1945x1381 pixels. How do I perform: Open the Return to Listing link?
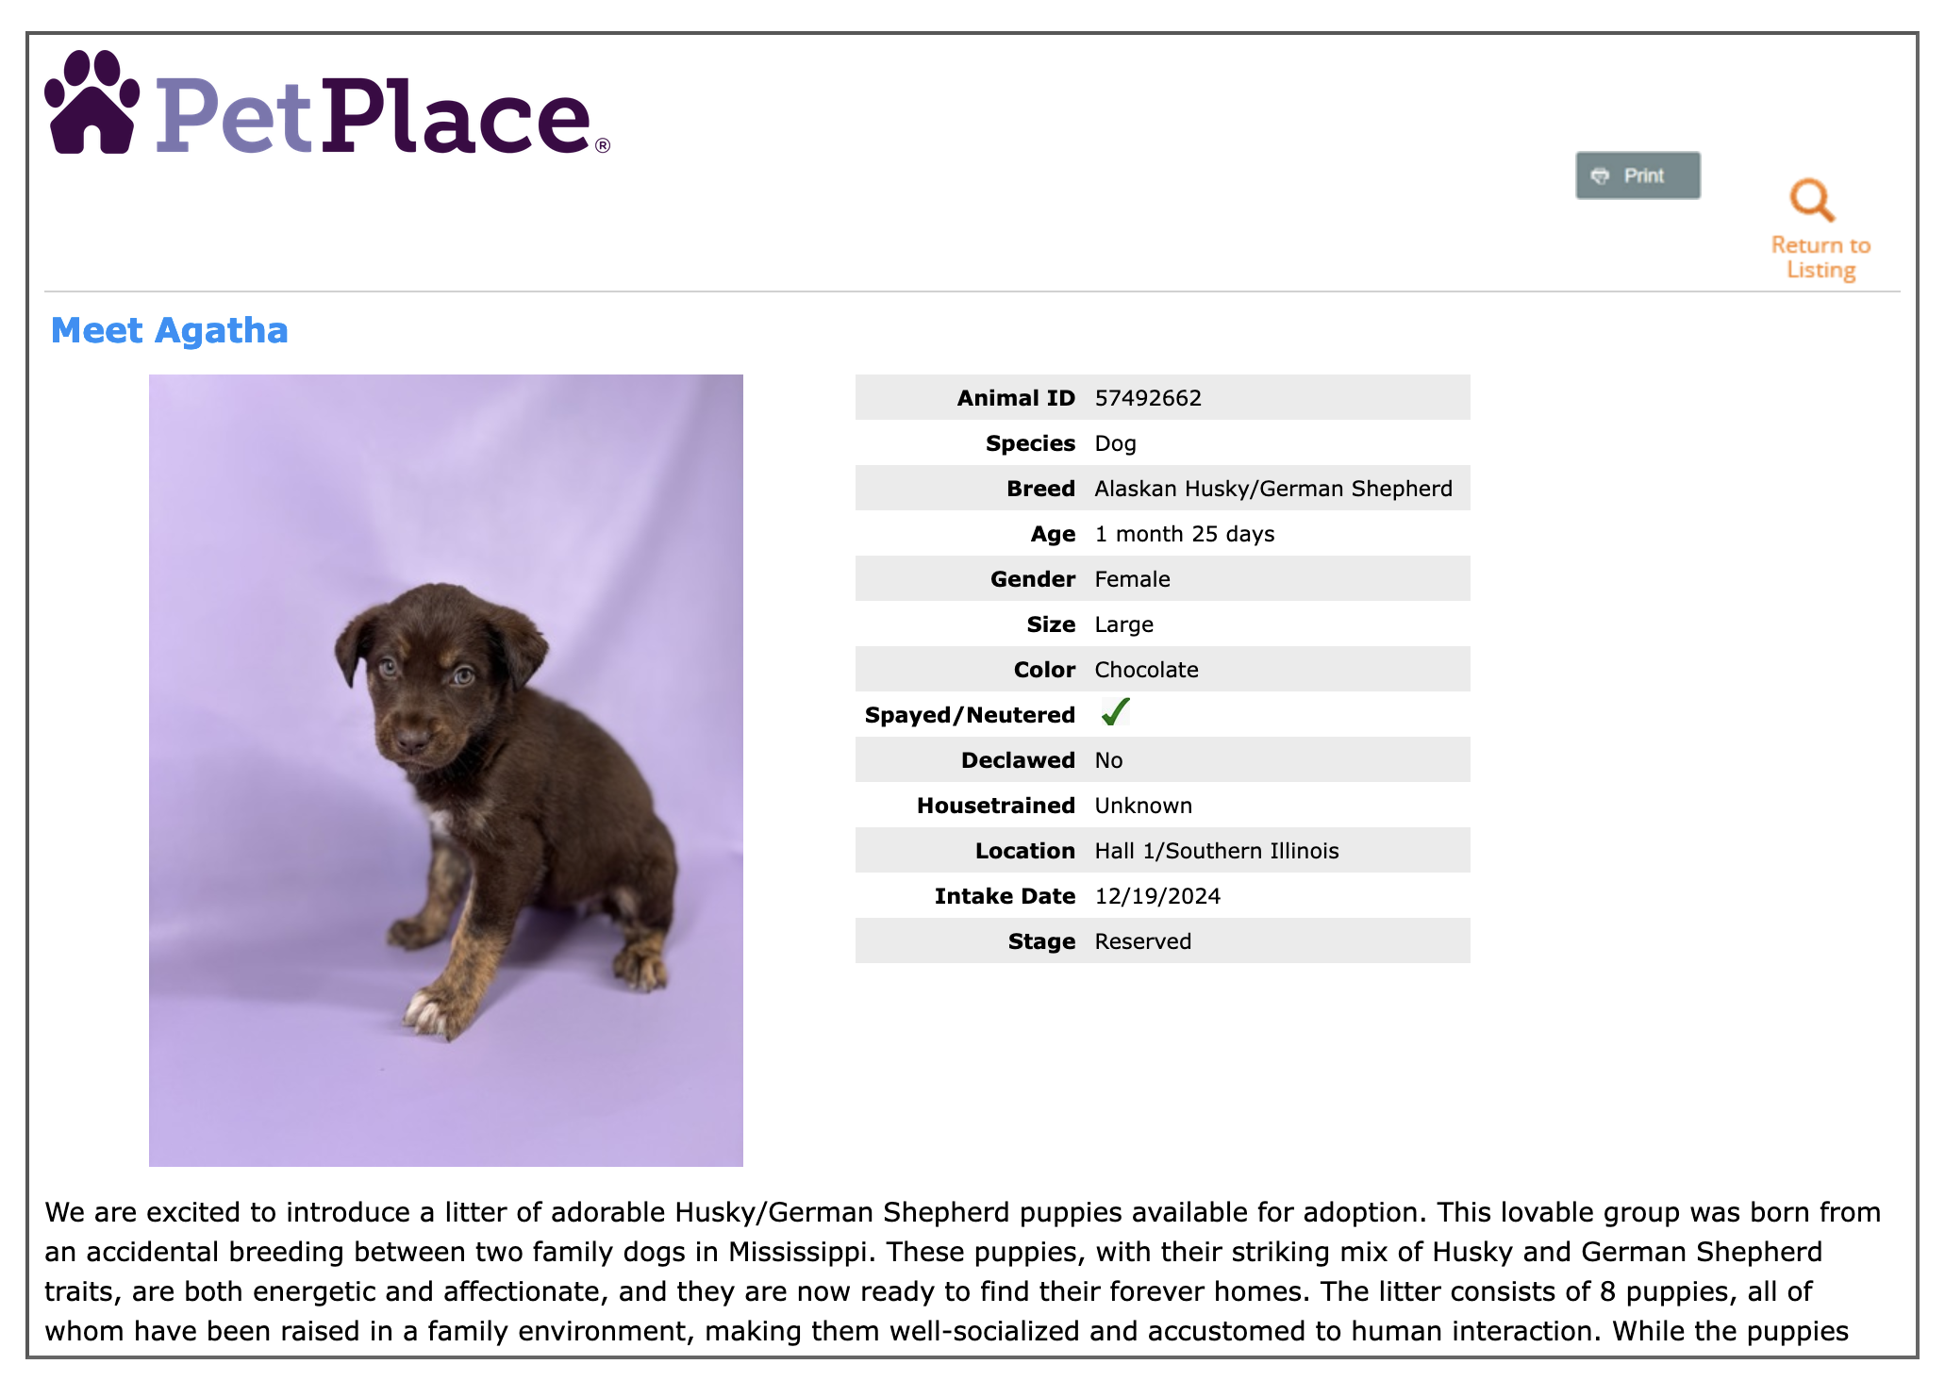tap(1820, 258)
